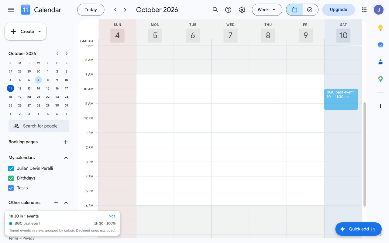Click the Calendar logo icon

pyautogui.click(x=26, y=10)
